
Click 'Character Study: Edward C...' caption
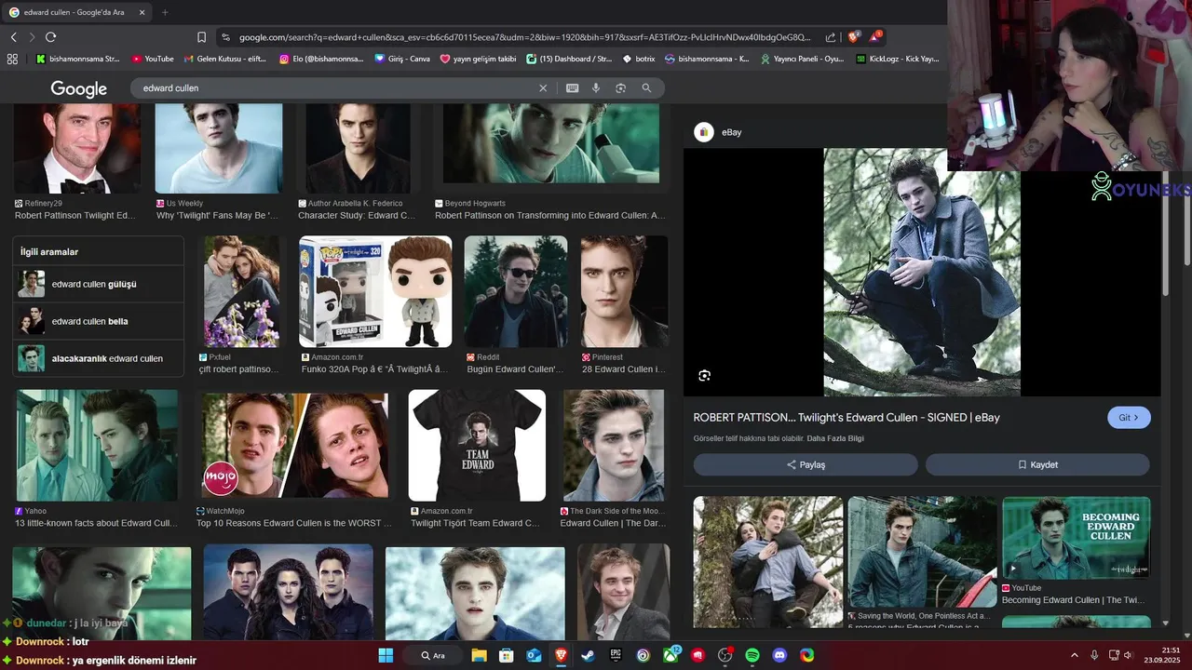tap(357, 215)
